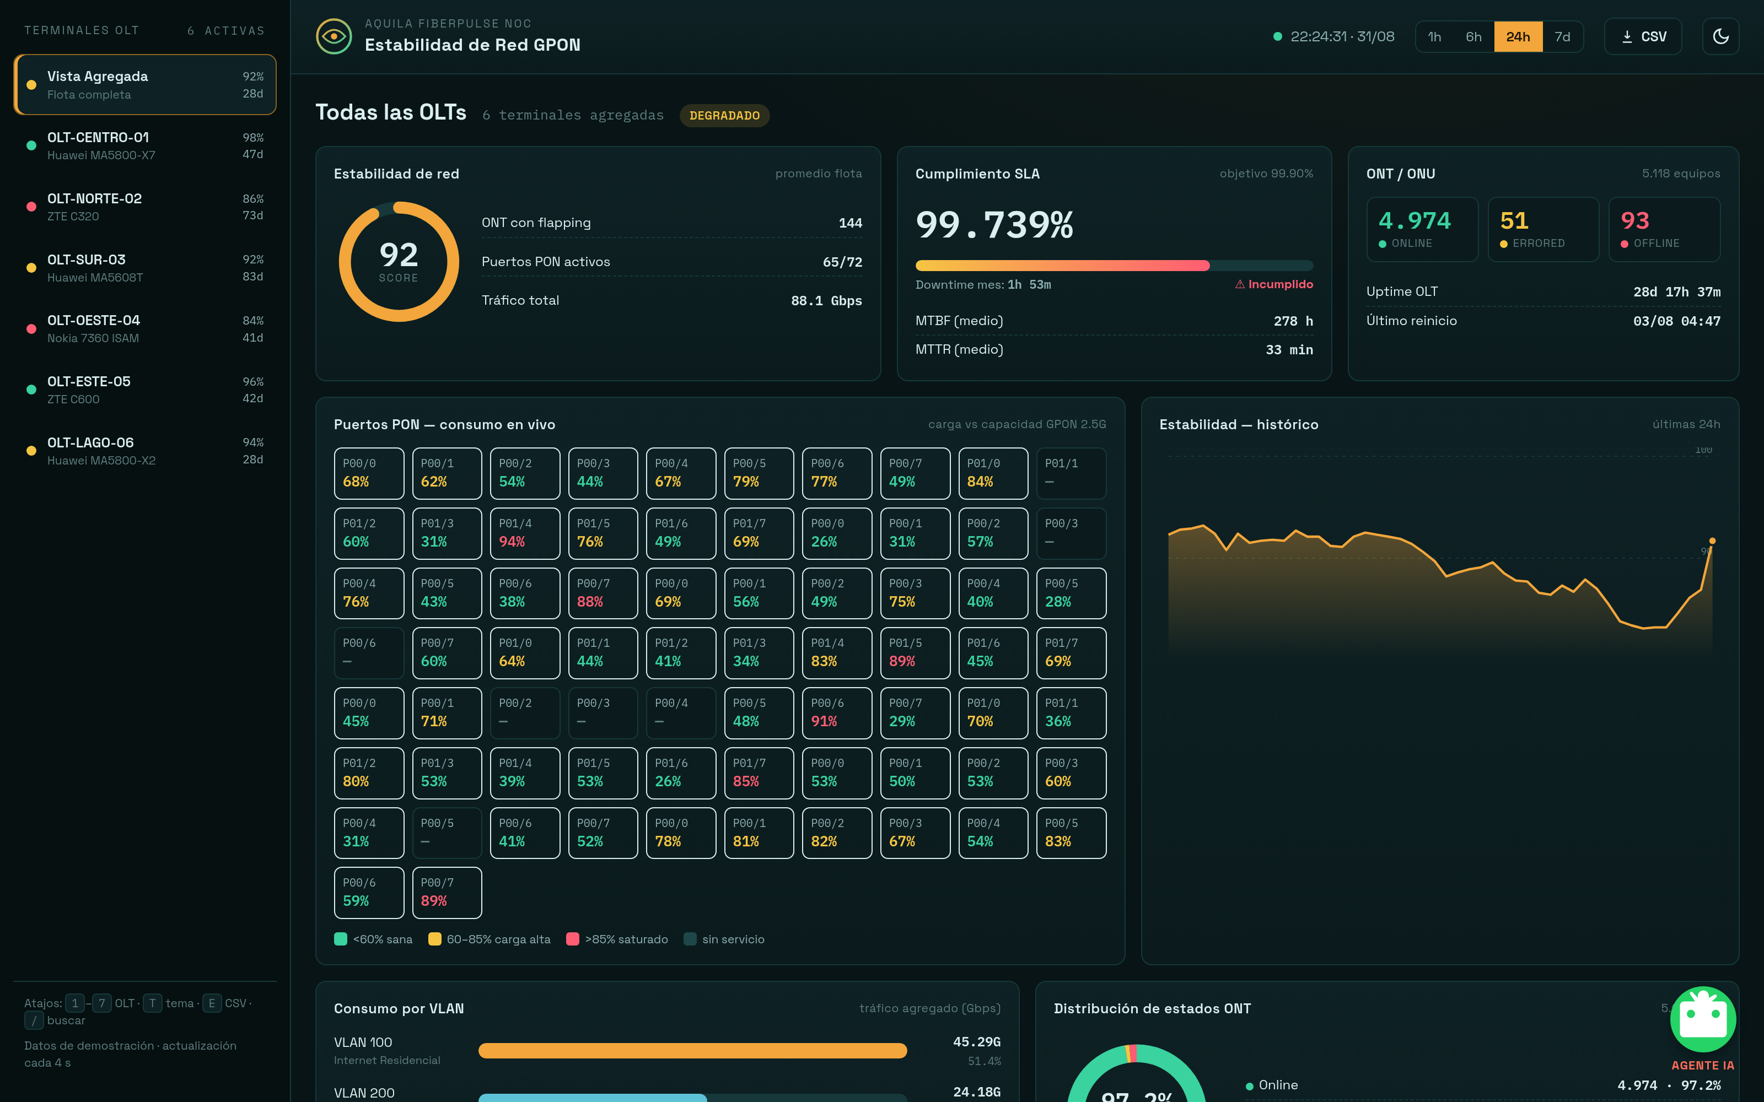Select PON port P01/7 at 85%
Viewport: 1764px width, 1102px height.
tap(759, 773)
